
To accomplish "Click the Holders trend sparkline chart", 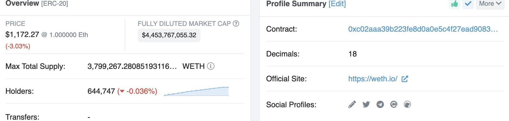I will tap(196, 91).
